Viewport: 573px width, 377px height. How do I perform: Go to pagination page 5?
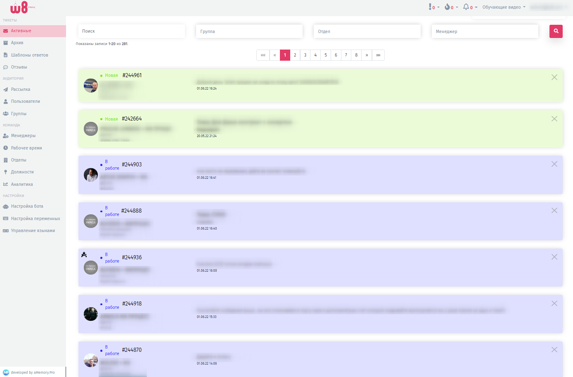point(326,55)
